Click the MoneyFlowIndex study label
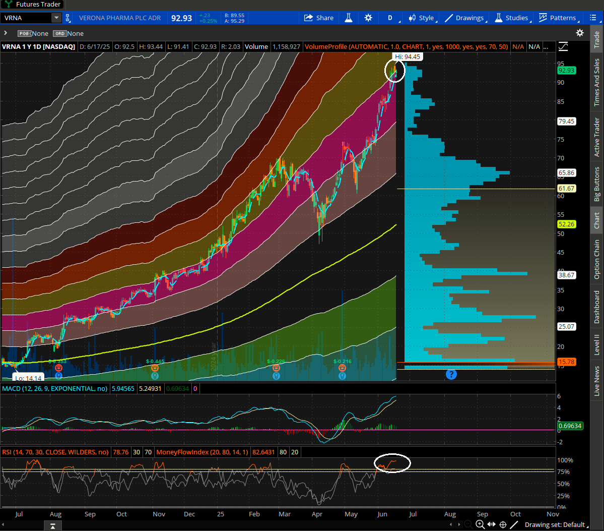This screenshot has height=531, width=604. tap(202, 452)
